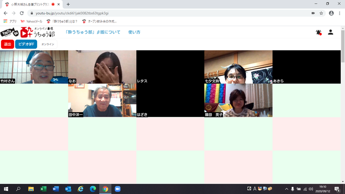Click the 退出 (leave) red button
This screenshot has height=194, width=345.
click(x=8, y=44)
